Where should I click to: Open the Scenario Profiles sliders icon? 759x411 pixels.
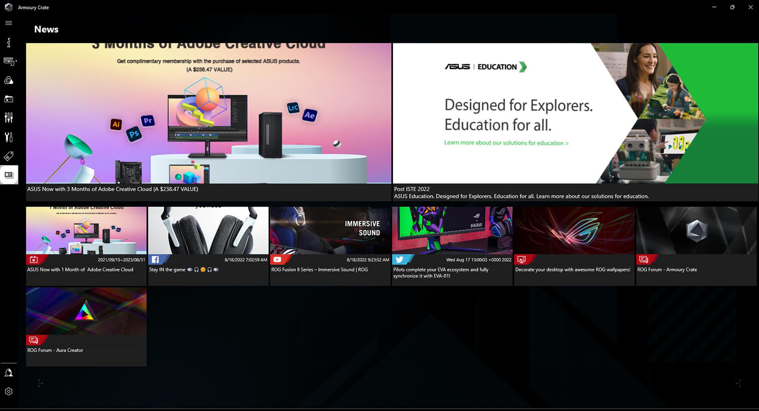pyautogui.click(x=8, y=118)
